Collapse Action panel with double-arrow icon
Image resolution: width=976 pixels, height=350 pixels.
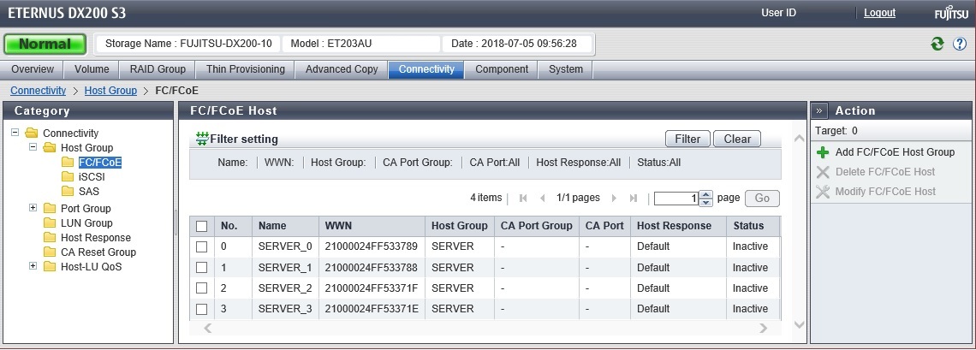coord(819,110)
